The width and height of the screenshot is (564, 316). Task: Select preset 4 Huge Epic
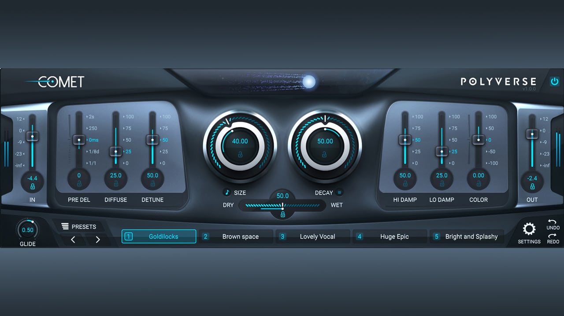click(390, 236)
